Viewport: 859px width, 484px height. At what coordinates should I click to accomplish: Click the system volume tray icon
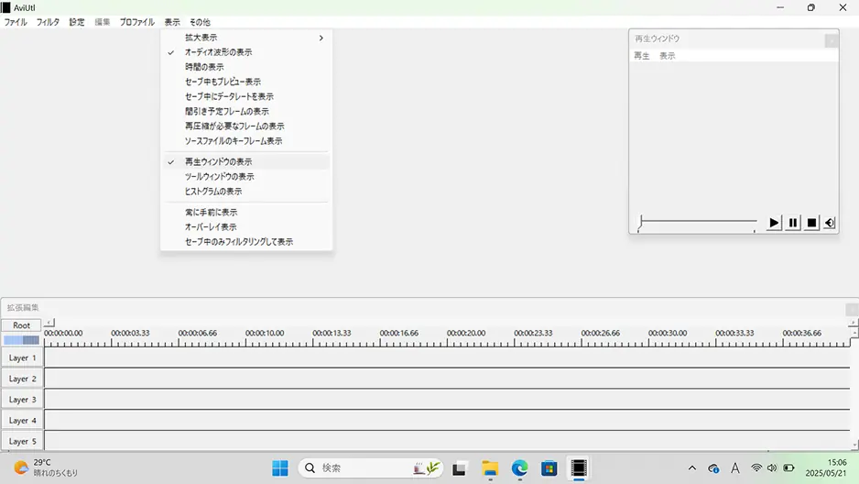click(772, 468)
